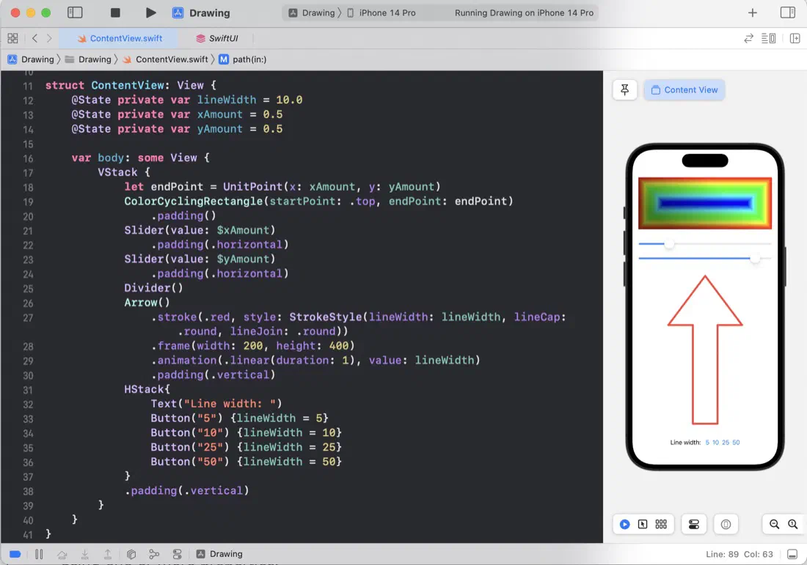Toggle the breakpoints activation icon

tap(15, 554)
